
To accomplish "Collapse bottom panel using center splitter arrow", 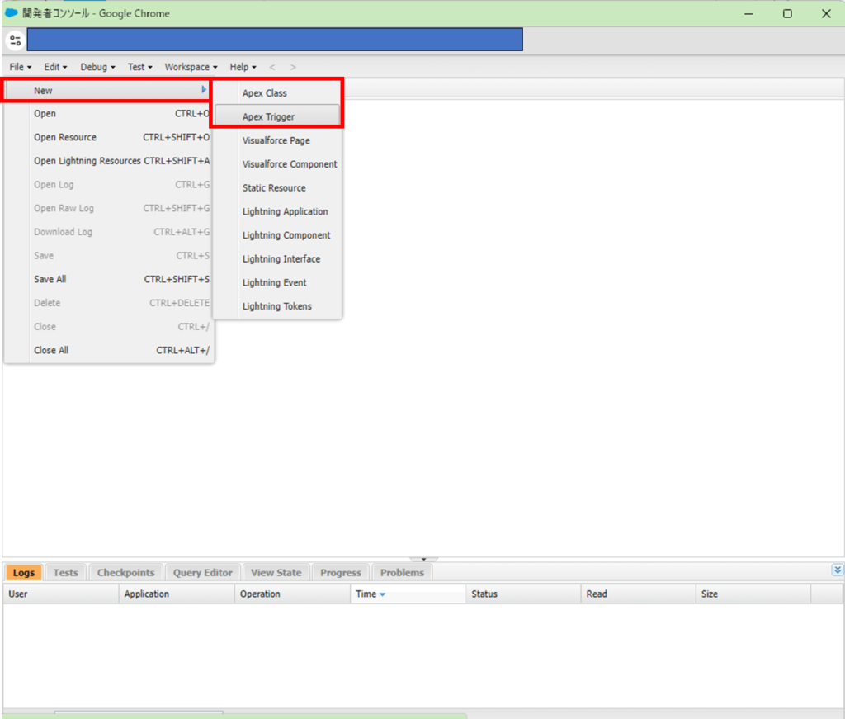I will 422,560.
